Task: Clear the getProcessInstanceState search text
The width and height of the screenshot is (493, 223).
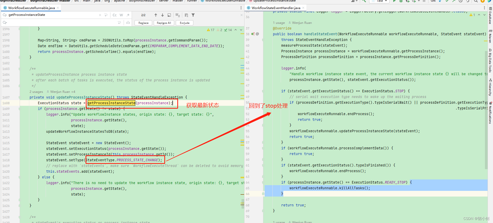Action: pyautogui.click(x=100, y=15)
